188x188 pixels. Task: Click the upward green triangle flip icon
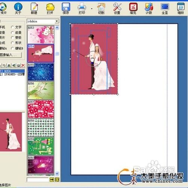[x=9, y=65]
